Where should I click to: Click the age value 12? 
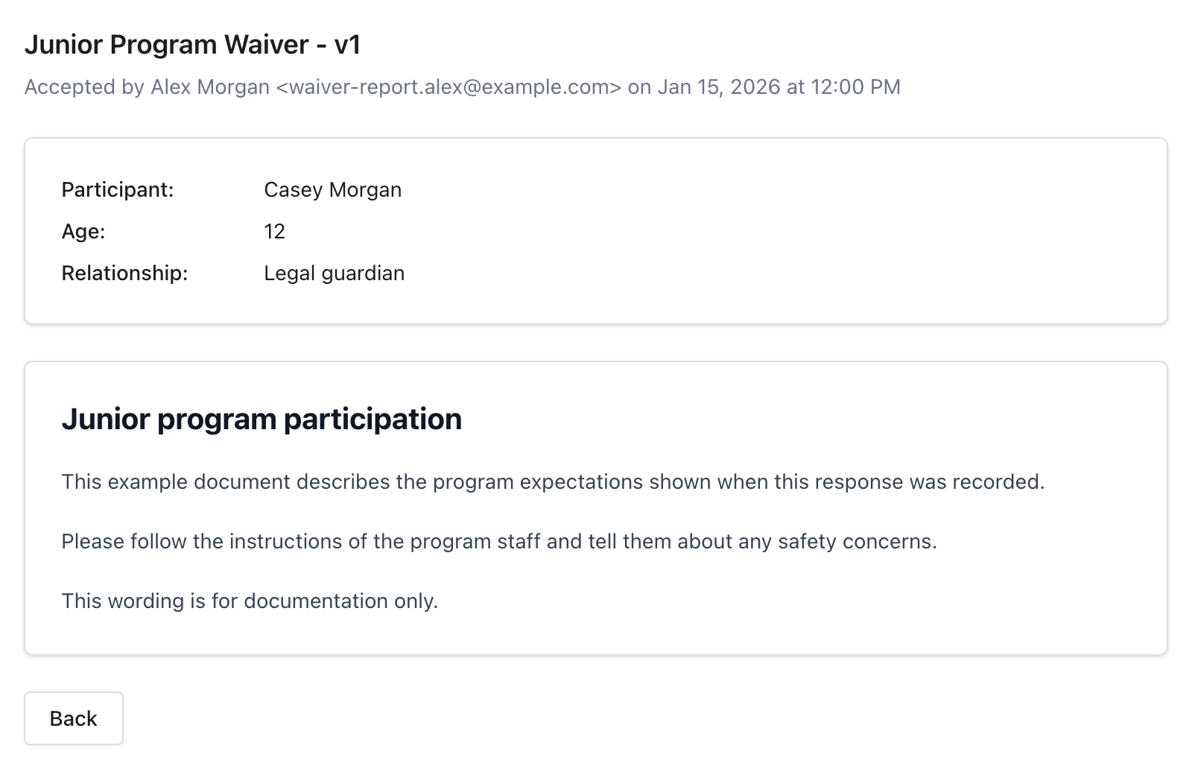[x=275, y=232]
